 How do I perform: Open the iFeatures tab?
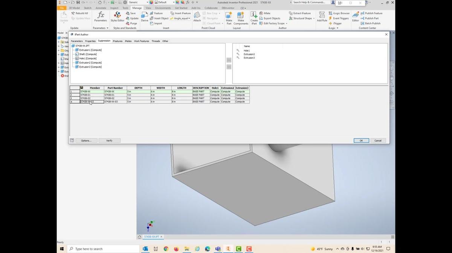click(x=118, y=41)
